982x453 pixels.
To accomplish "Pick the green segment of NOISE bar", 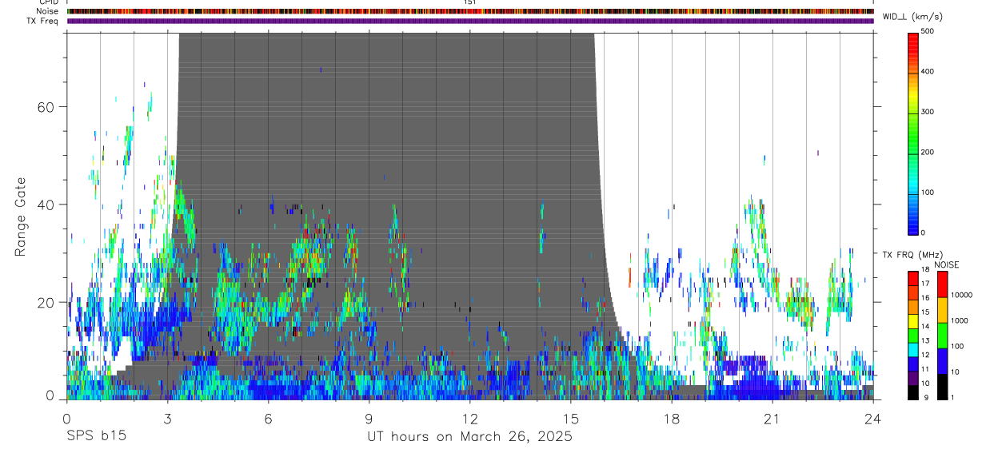I will tap(942, 335).
